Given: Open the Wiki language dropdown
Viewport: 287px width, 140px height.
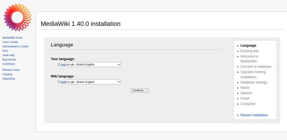Looking at the screenshot, I should 93,82.
